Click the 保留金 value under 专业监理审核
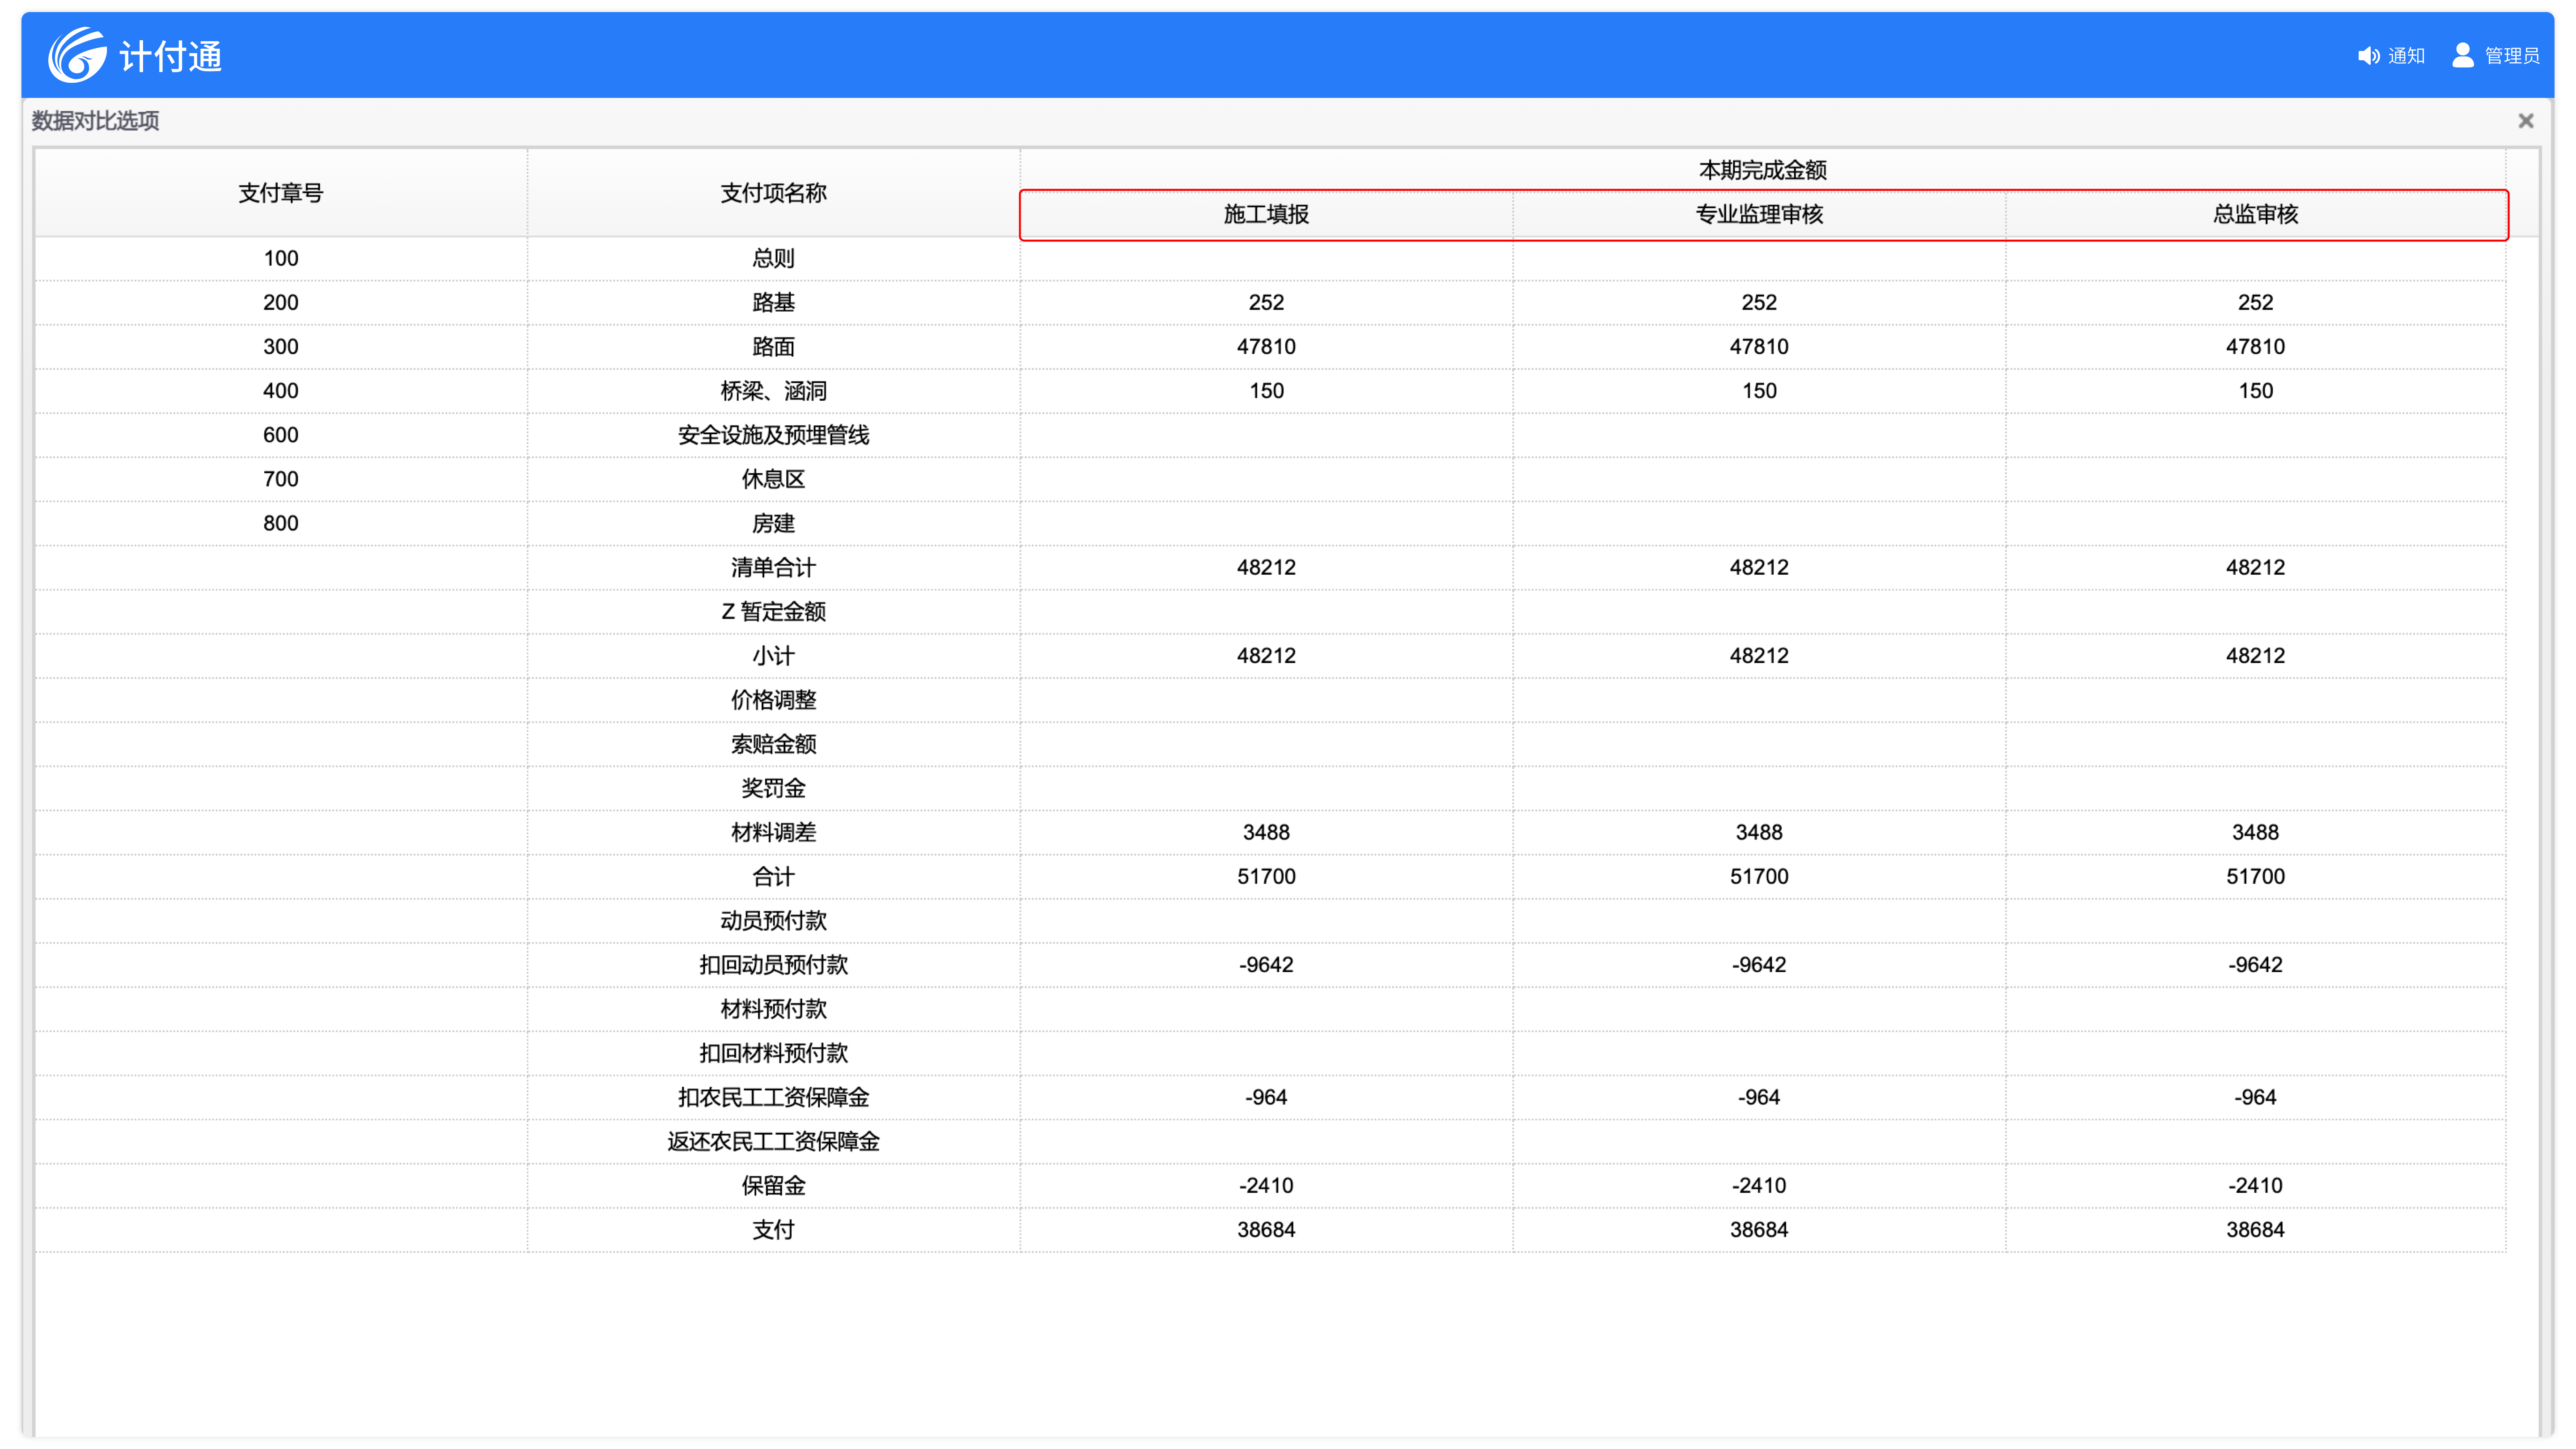This screenshot has height=1449, width=2576. 1759,1185
